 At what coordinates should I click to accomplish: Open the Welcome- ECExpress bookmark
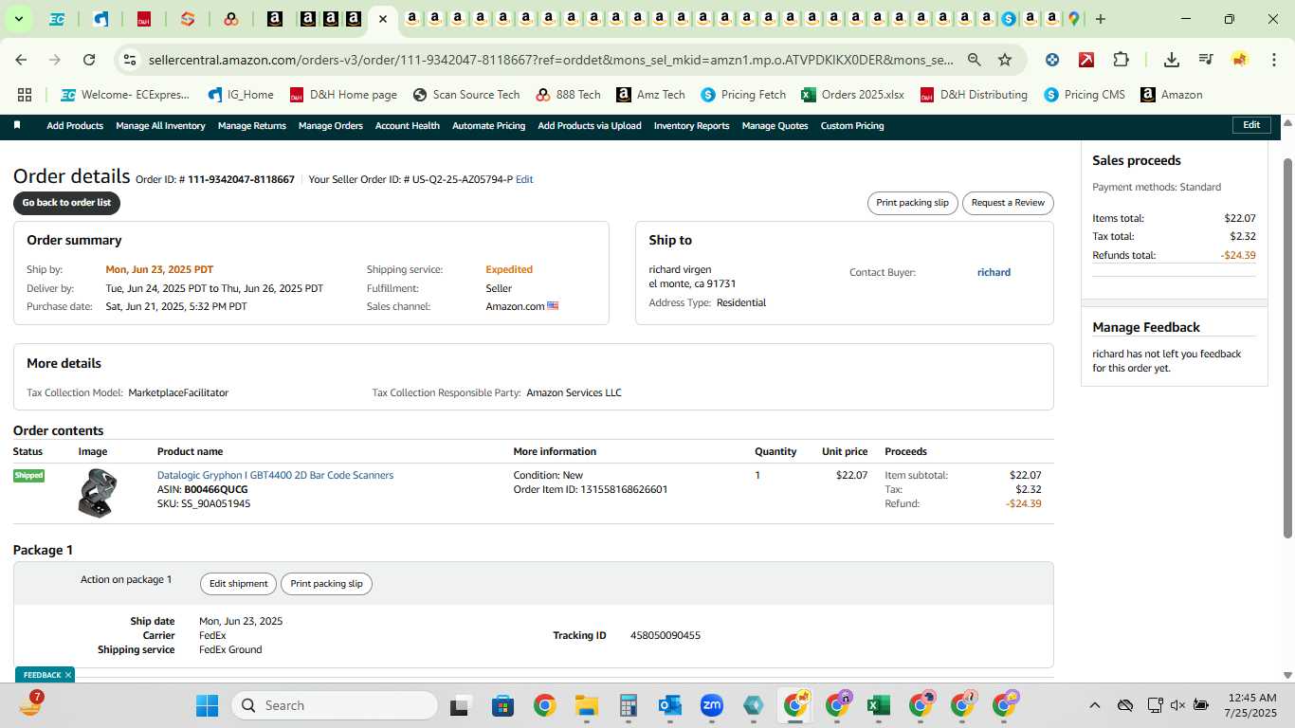point(125,95)
